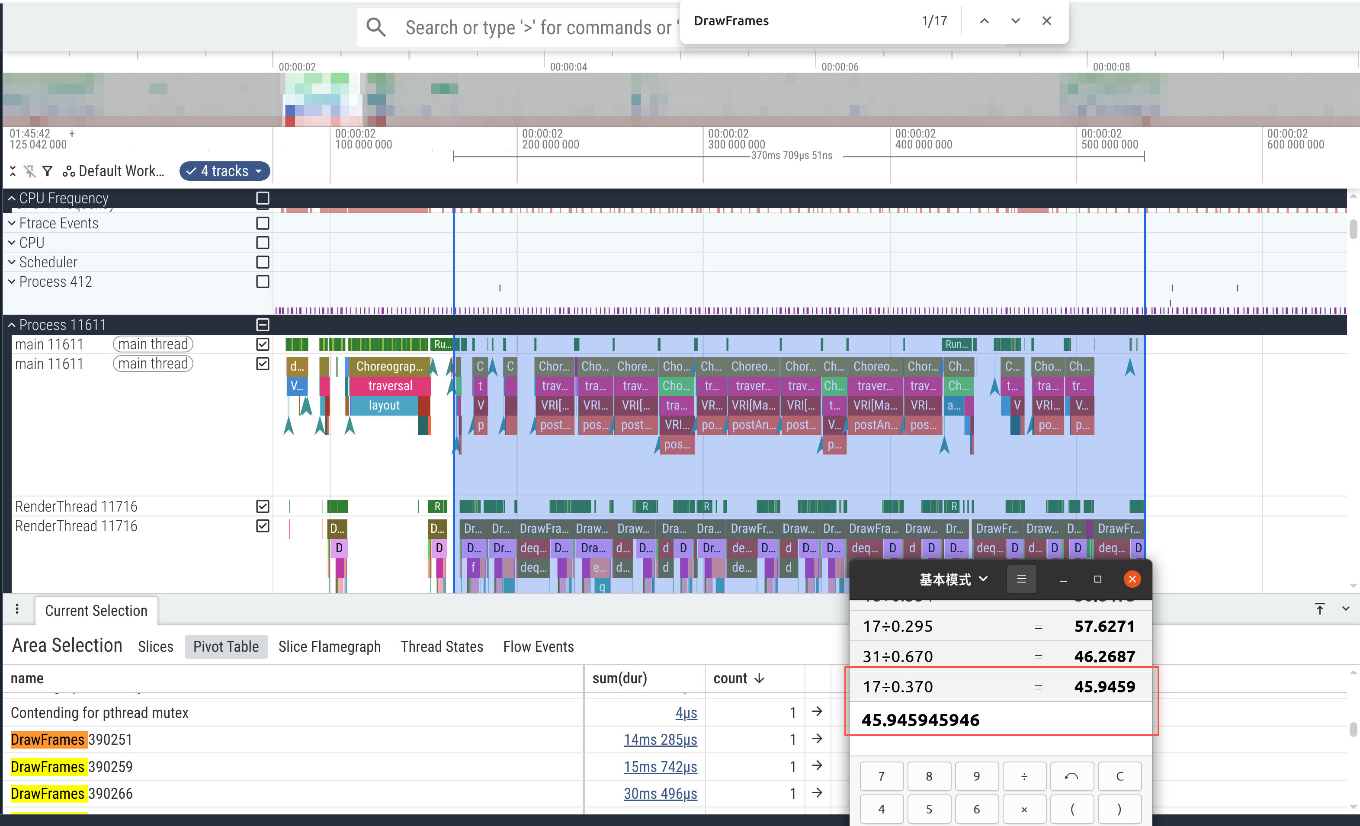Go to previous DrawFrames search result
Viewport: 1360px width, 826px height.
pos(984,21)
